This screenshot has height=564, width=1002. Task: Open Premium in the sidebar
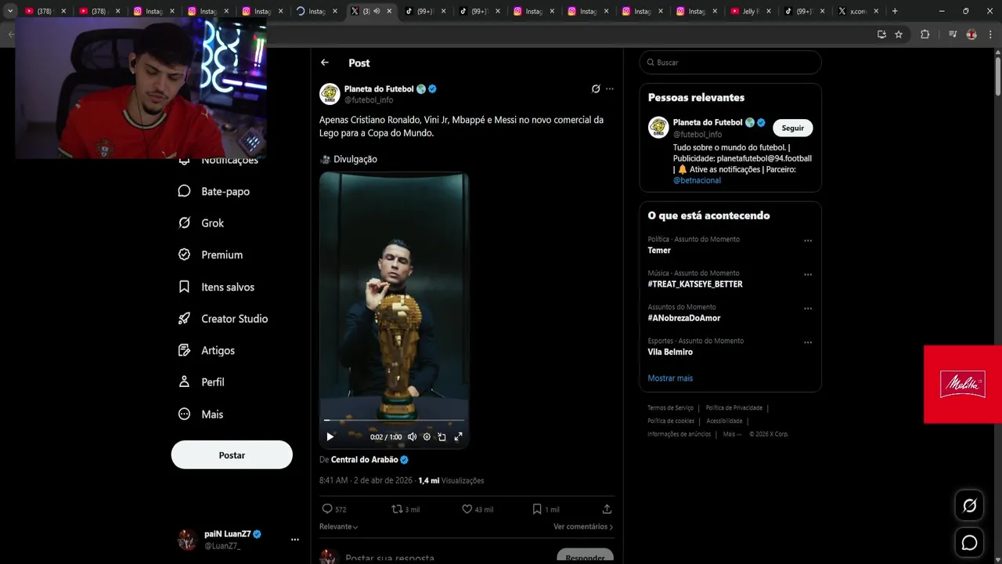point(211,255)
